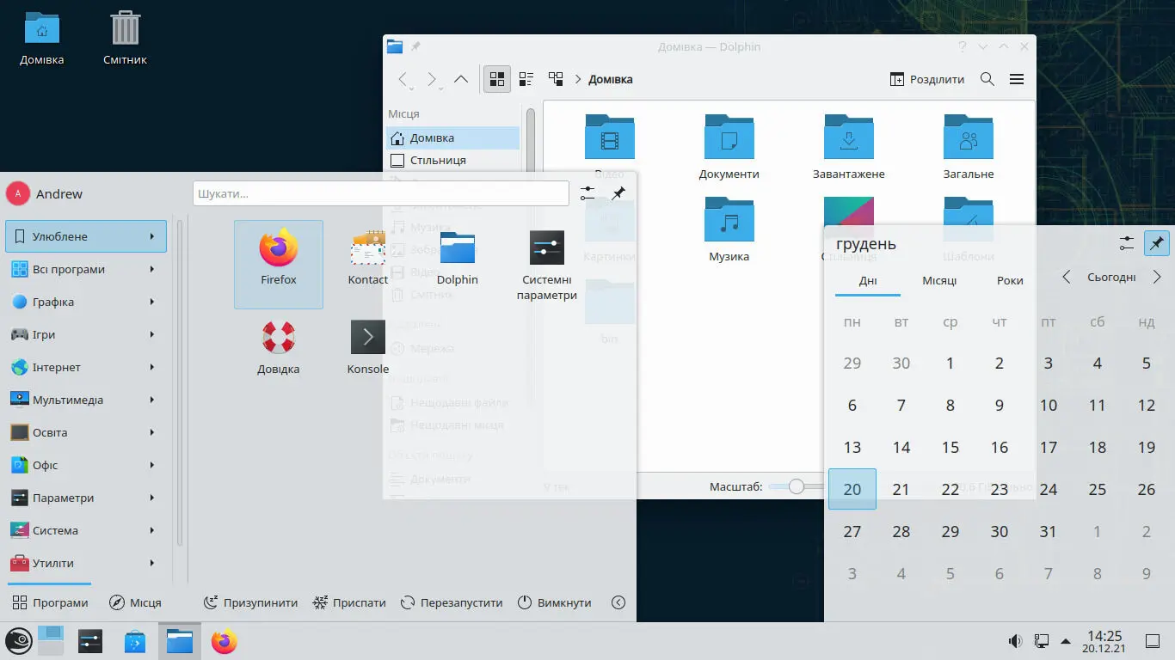The image size is (1175, 660).
Task: Switch calendar to Місяці tab
Action: pos(939,280)
